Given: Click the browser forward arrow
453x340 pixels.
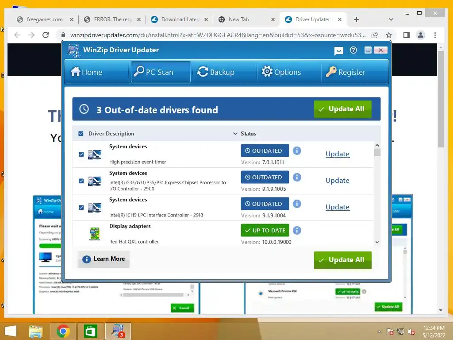Looking at the screenshot, I should (31, 35).
